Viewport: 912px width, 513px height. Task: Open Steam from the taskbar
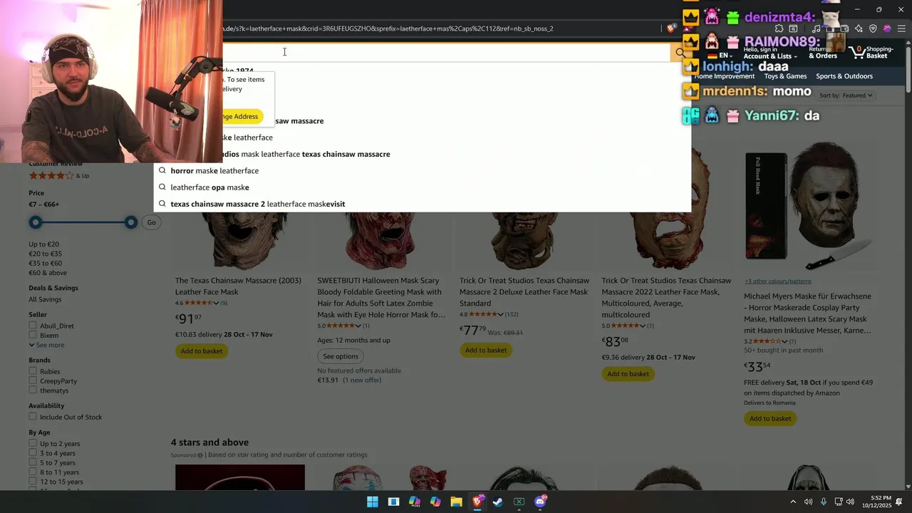498,502
